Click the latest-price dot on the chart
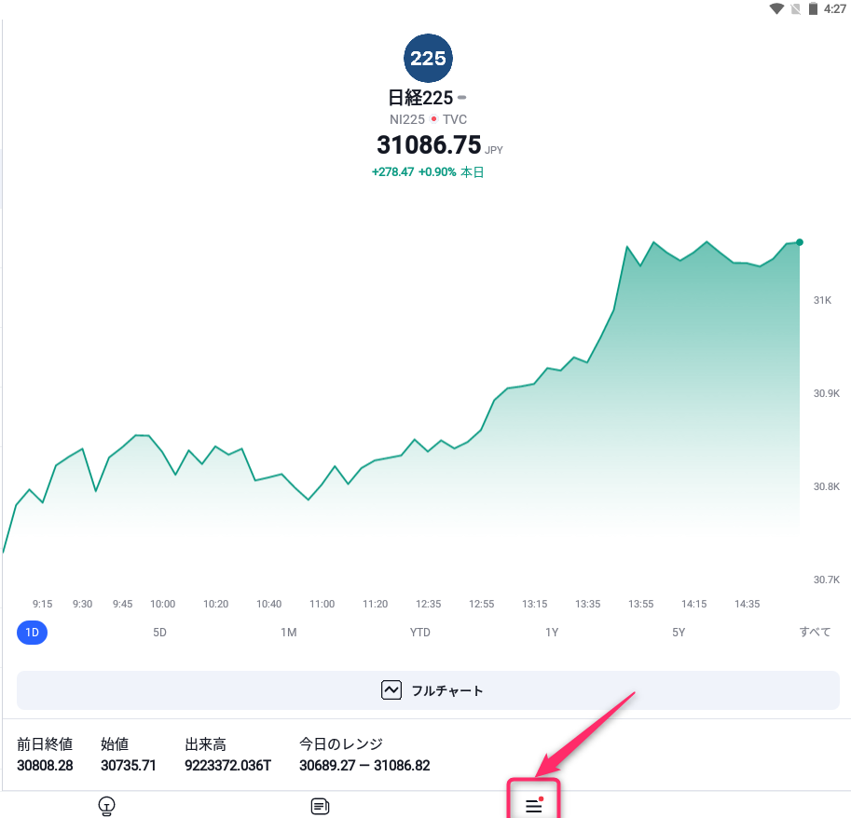Image resolution: width=851 pixels, height=818 pixels. click(x=800, y=242)
